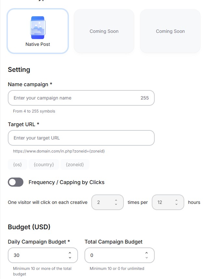This screenshot has height=279, width=207.
Task: Decrease Total Campaign Budget with down arrow
Action: 147,258
